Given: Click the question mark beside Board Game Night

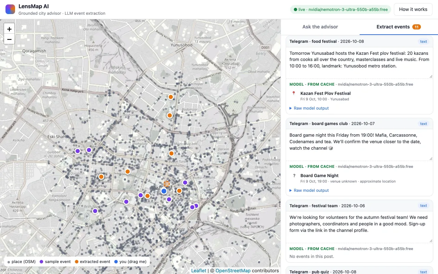Looking at the screenshot, I should tap(294, 175).
